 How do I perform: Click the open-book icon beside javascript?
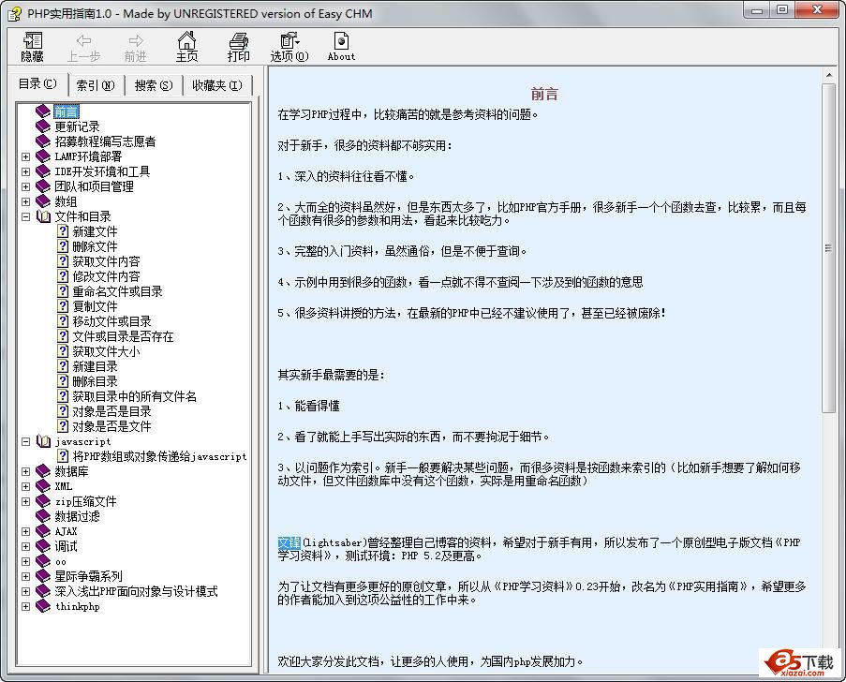click(43, 441)
